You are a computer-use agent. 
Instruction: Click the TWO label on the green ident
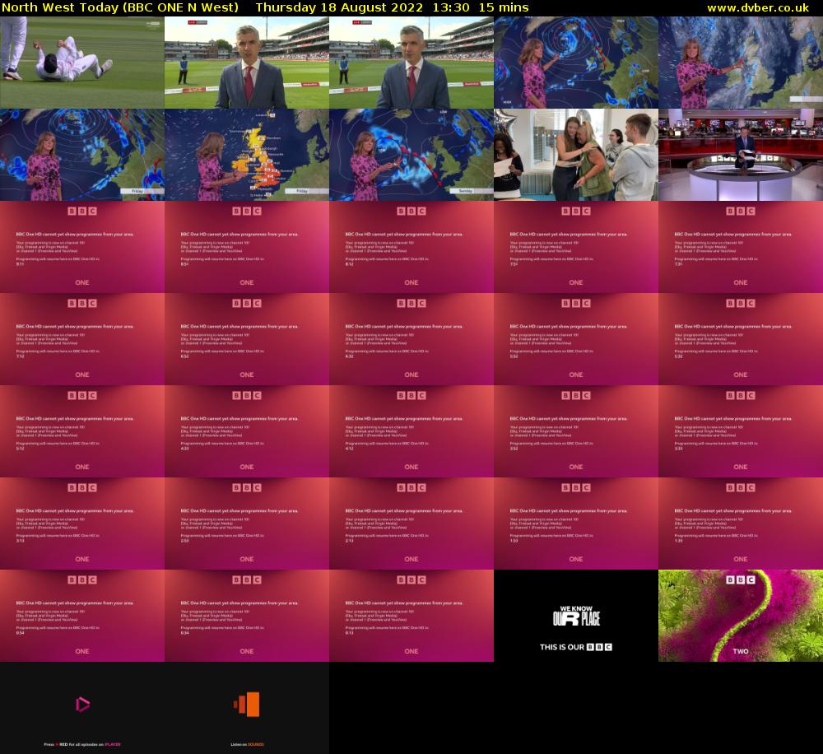coord(741,651)
